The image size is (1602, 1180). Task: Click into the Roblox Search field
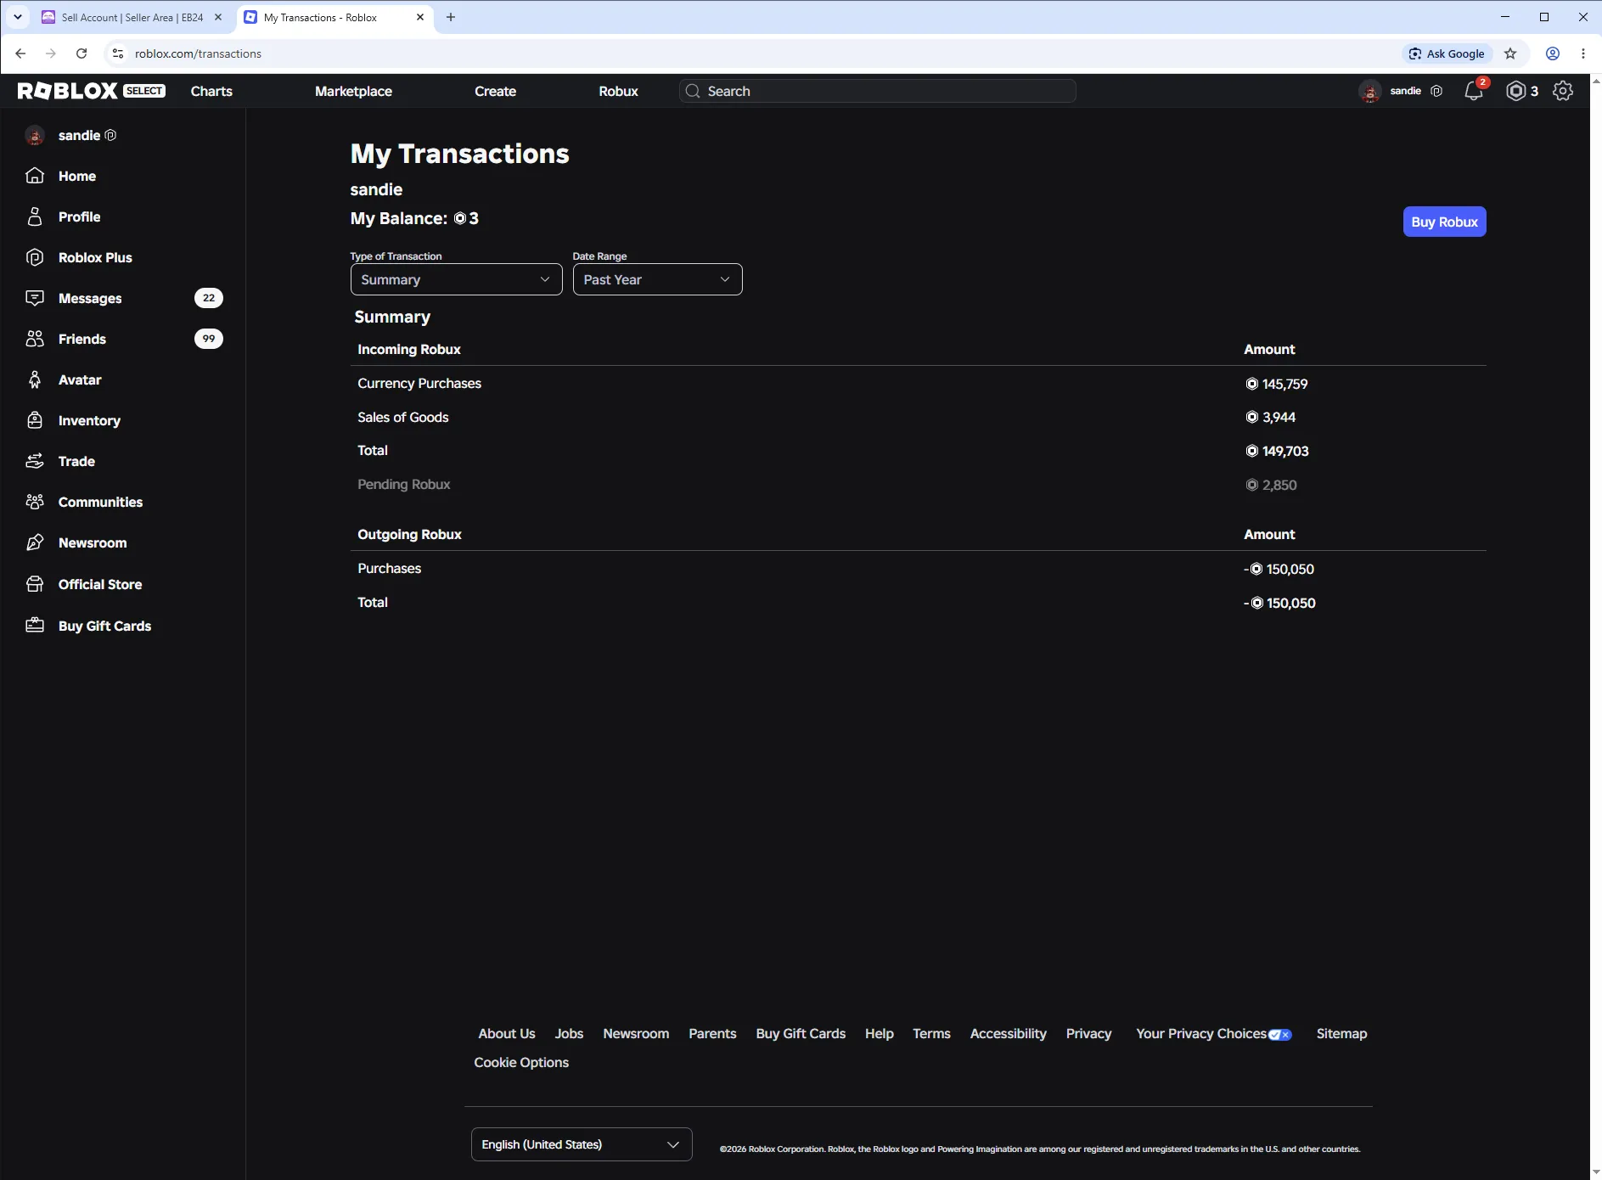pos(877,91)
